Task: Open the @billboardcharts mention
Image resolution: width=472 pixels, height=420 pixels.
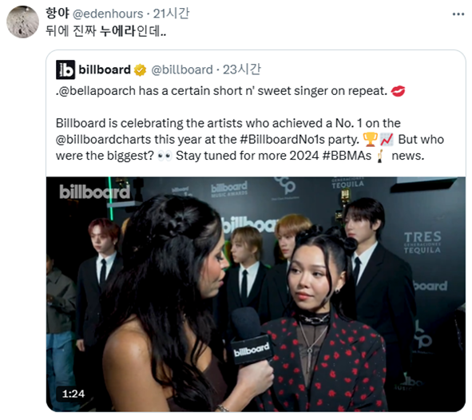Action: click(104, 140)
